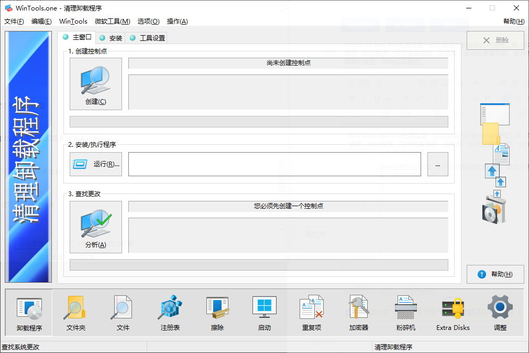529x353 pixels.
Task: Select the 启动 (Startup) manager
Action: (264, 312)
